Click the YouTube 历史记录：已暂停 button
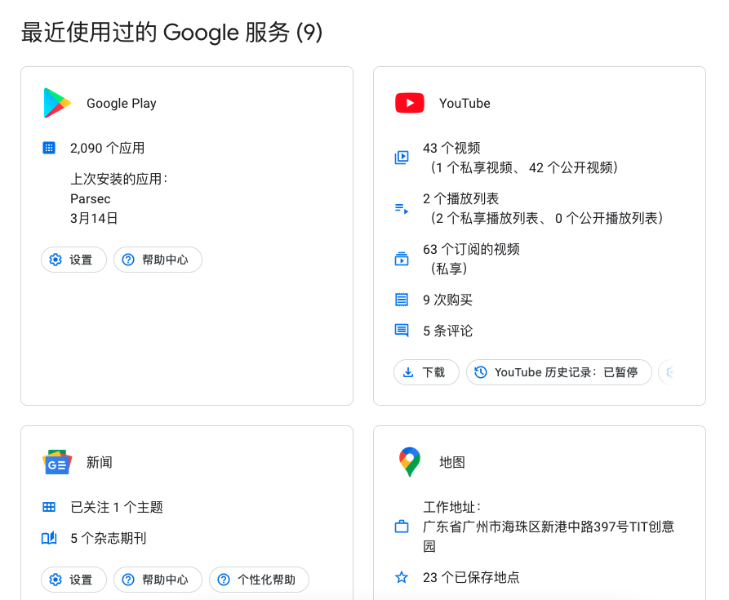Viewport: 729px width, 600px height. [558, 372]
